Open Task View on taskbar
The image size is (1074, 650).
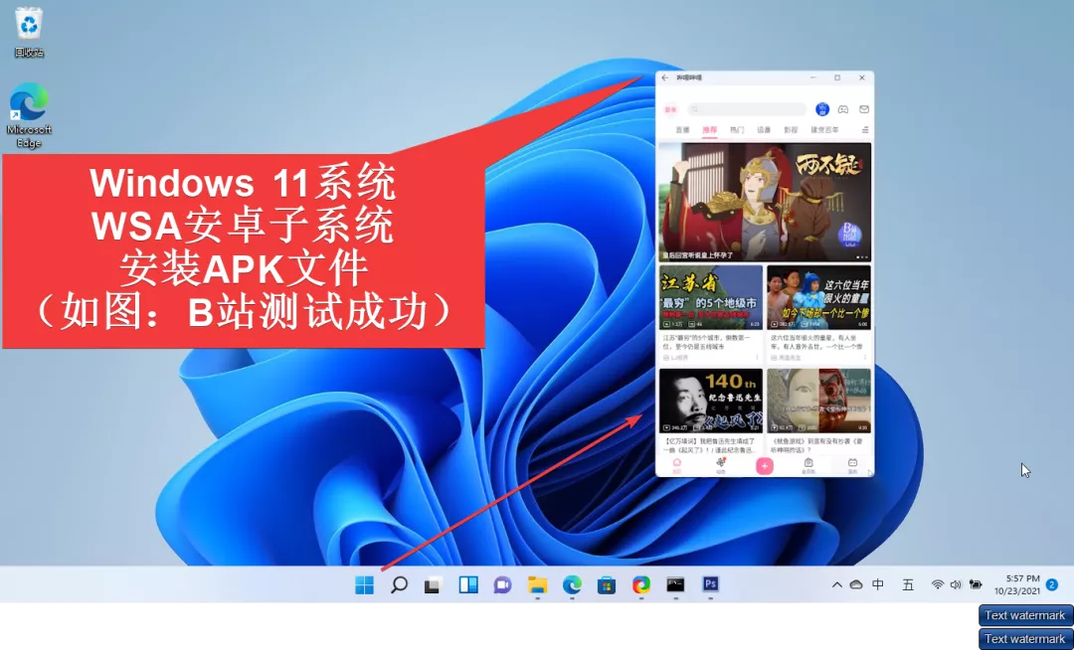433,585
